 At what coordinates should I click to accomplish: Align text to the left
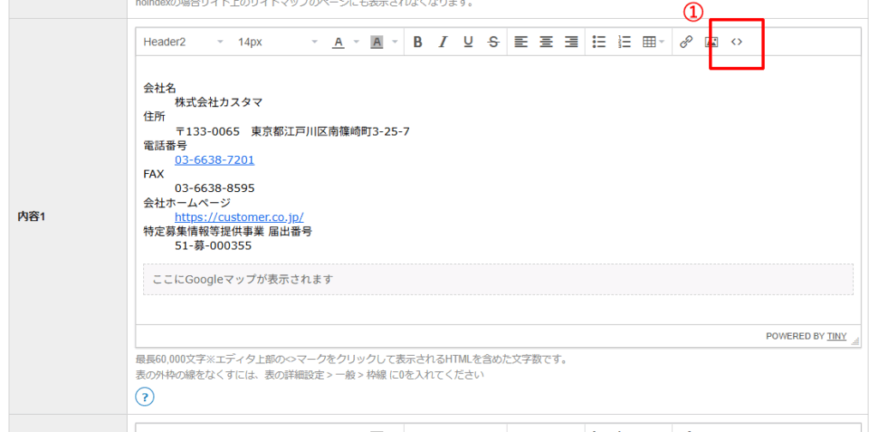(x=520, y=42)
